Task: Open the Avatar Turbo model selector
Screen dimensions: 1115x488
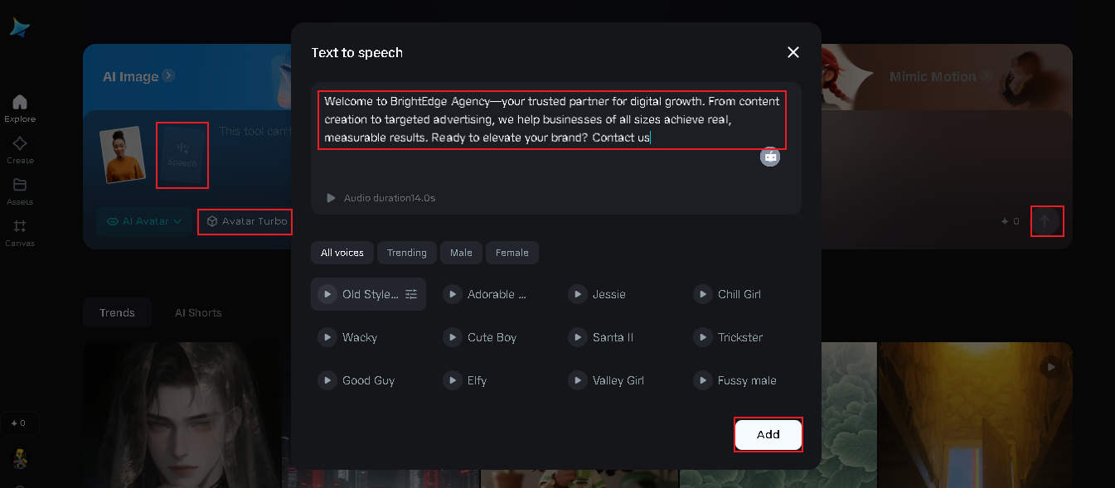Action: click(x=246, y=221)
